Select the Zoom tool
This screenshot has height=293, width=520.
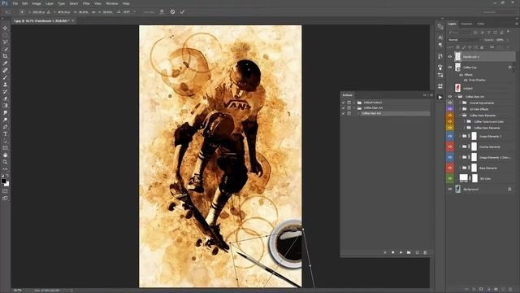point(5,162)
